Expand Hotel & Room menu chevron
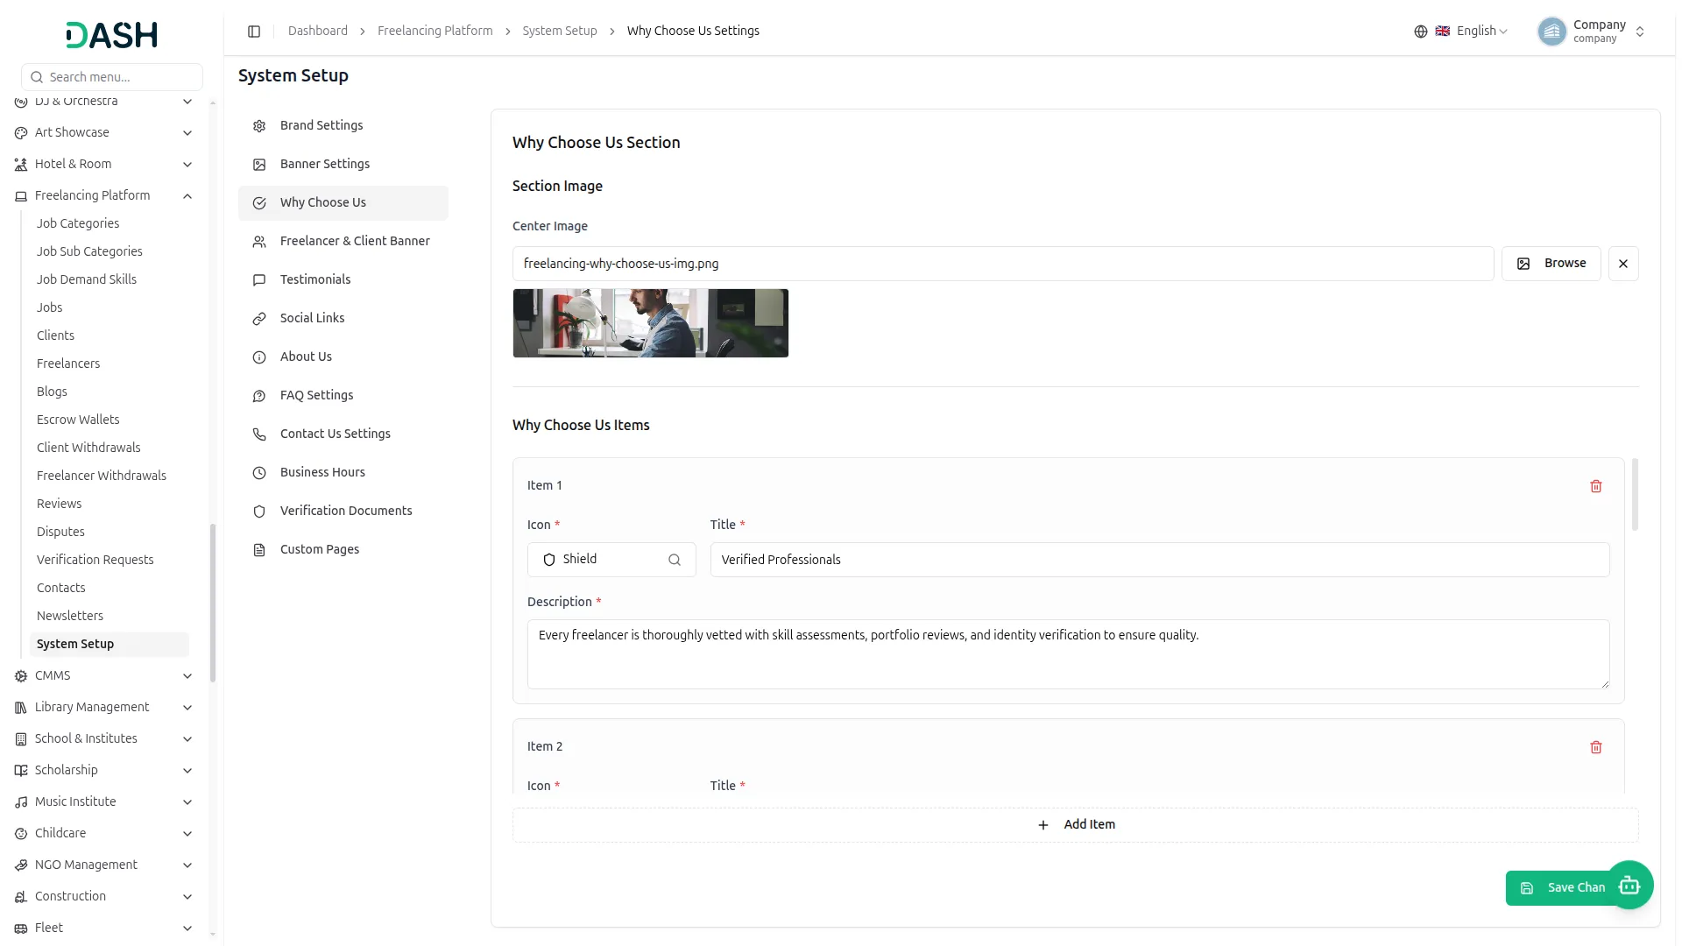Viewport: 1682px width, 946px height. tap(187, 165)
